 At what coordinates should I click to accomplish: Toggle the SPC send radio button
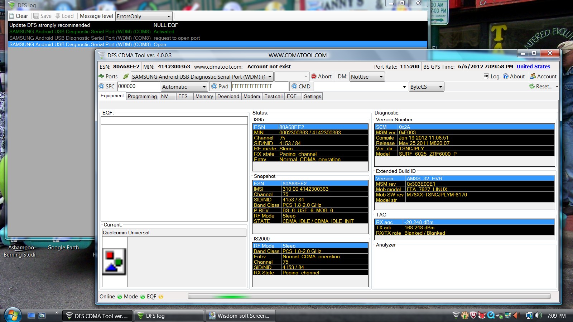point(101,87)
